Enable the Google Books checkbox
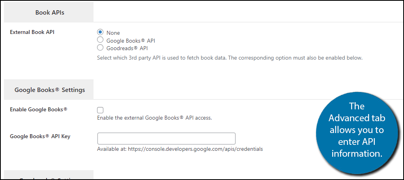This screenshot has width=404, height=180. pos(100,110)
